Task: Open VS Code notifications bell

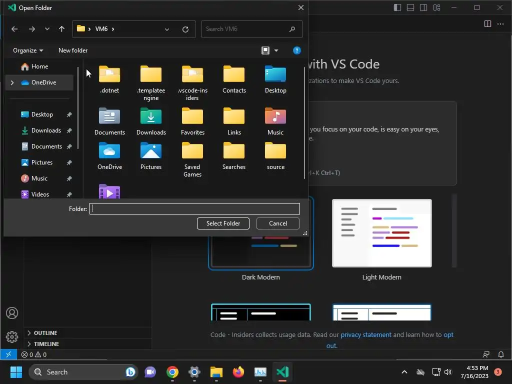Action: 500,354
